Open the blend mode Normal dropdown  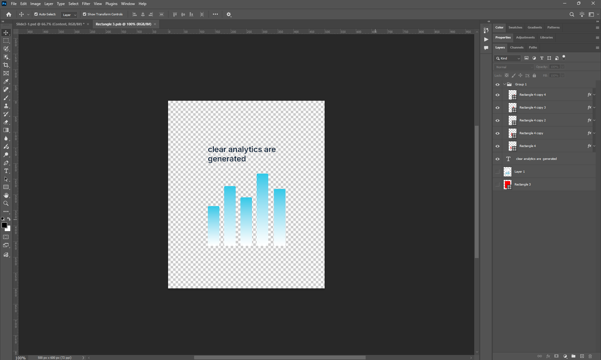pos(514,67)
